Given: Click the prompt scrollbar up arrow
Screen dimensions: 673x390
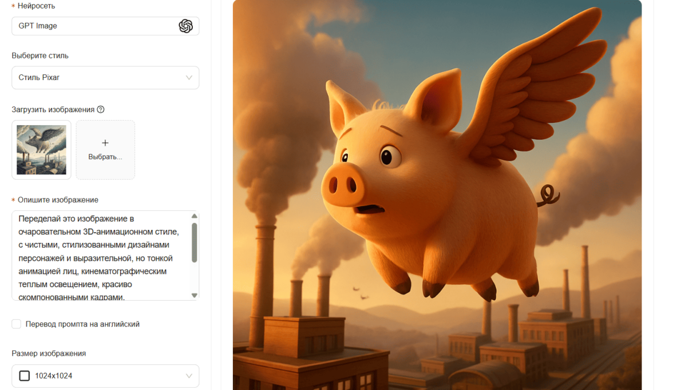Looking at the screenshot, I should tap(195, 216).
